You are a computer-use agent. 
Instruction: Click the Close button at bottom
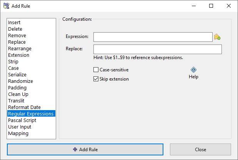pyautogui.click(x=200, y=149)
